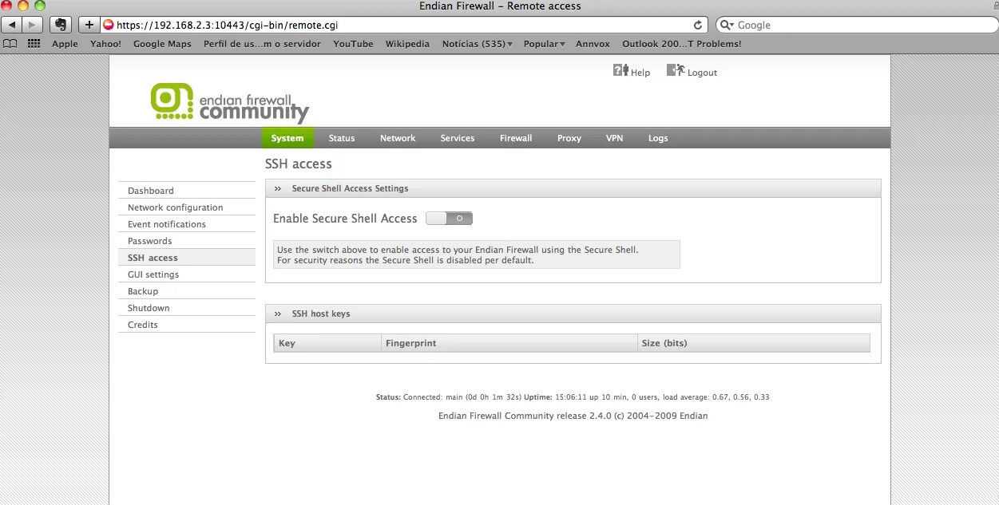Open the System main menu tab
999x505 pixels.
click(287, 138)
